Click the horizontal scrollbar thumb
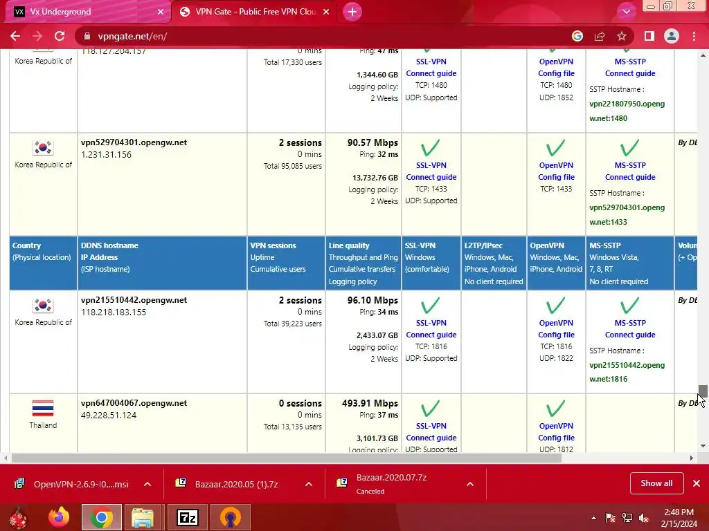Screen dimensions: 709x531 tap(287, 458)
